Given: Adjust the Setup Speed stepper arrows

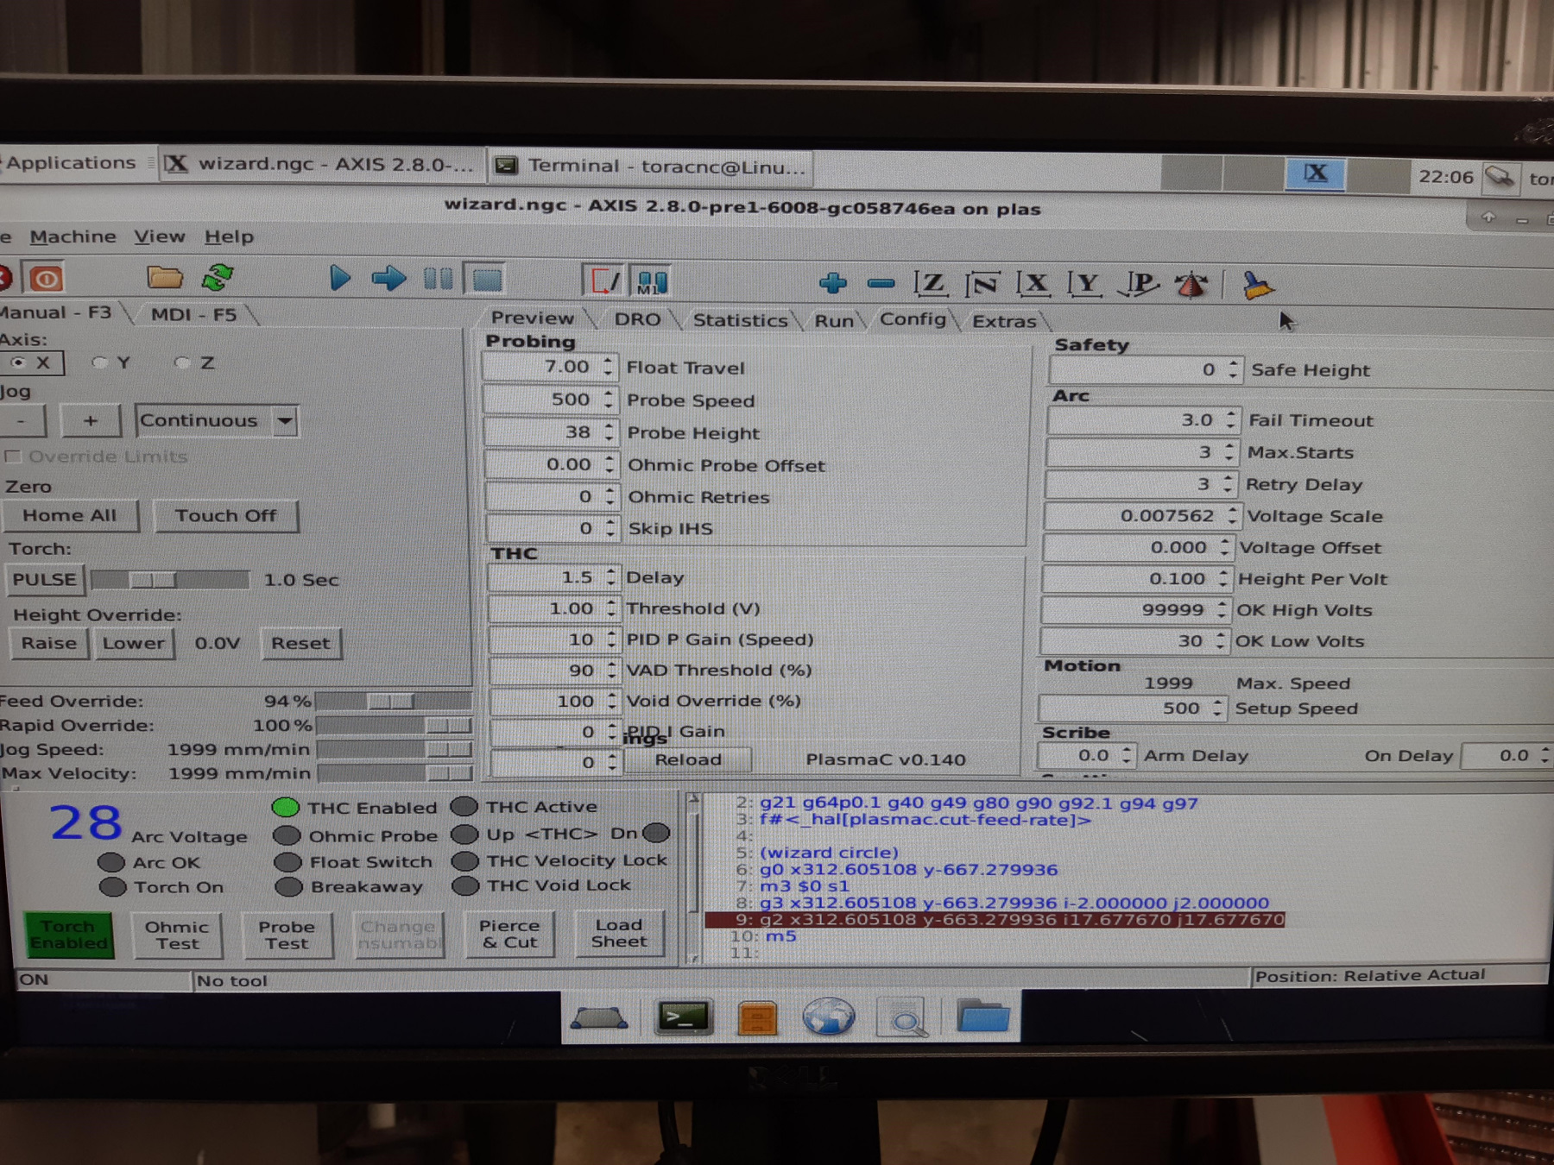Looking at the screenshot, I should tap(1217, 708).
